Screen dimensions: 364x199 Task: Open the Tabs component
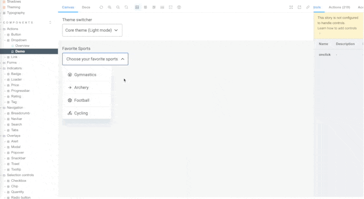(x=15, y=130)
